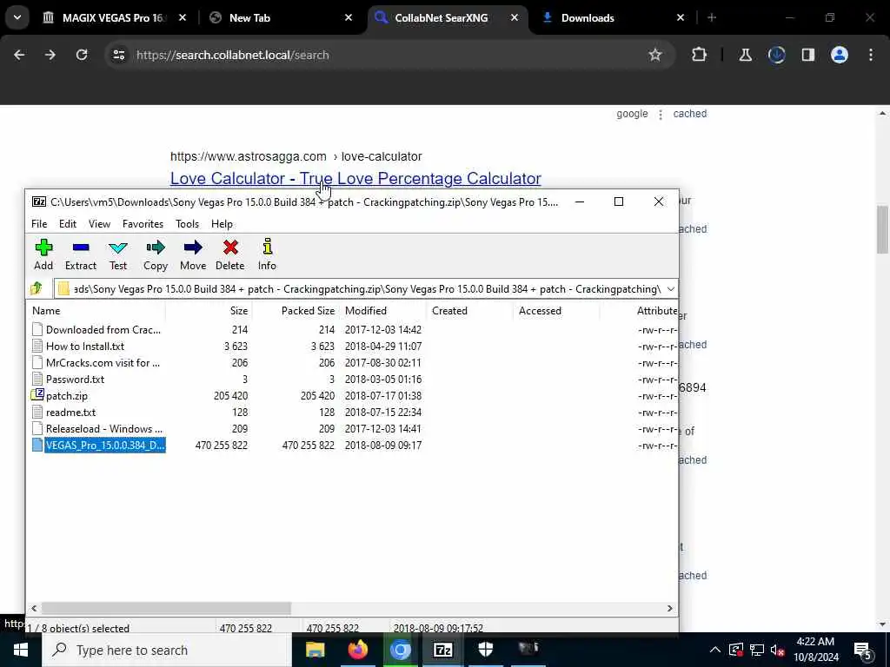
Task: Open the Windows Start menu
Action: 21,650
